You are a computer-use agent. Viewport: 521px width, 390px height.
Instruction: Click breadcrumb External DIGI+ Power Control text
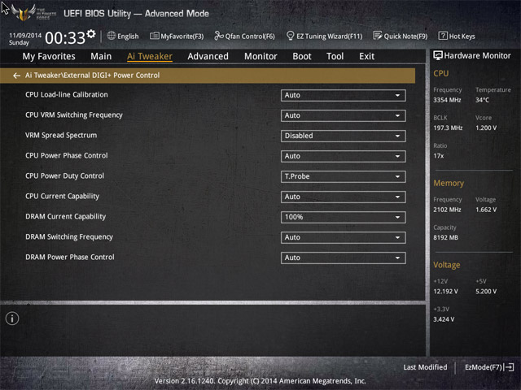point(112,76)
